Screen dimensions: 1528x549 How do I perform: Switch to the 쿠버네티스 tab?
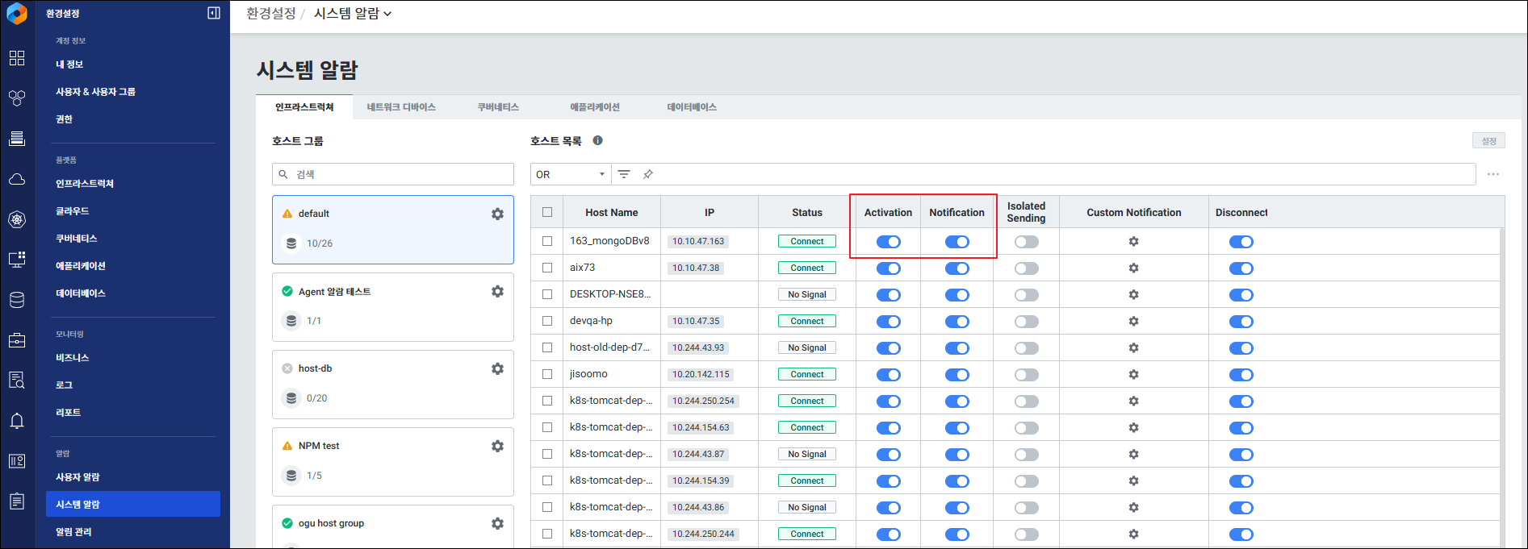tap(498, 107)
